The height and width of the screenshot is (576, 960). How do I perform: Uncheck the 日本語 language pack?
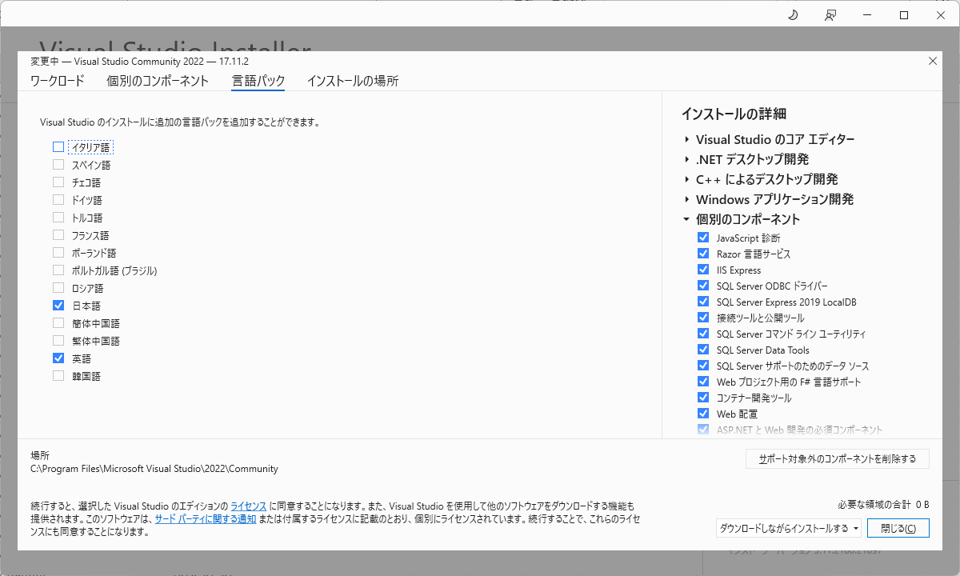[58, 306]
